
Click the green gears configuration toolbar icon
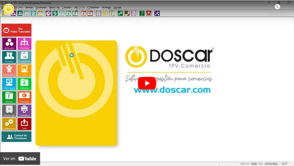(x=120, y=14)
